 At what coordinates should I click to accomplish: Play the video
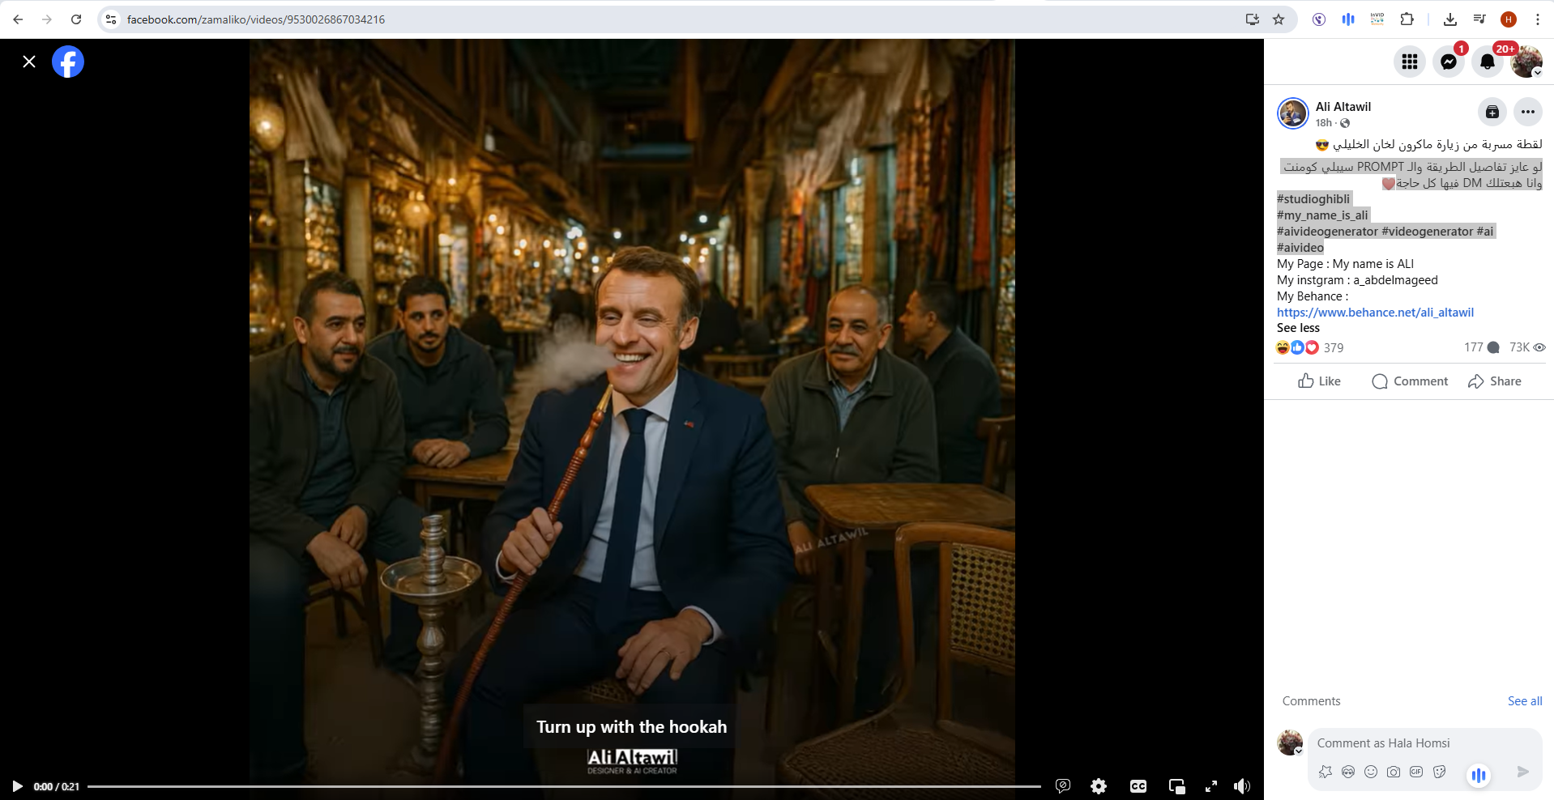pyautogui.click(x=17, y=786)
